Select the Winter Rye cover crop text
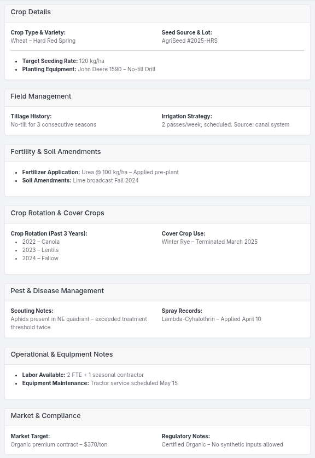Image resolution: width=315 pixels, height=458 pixels. [x=209, y=242]
